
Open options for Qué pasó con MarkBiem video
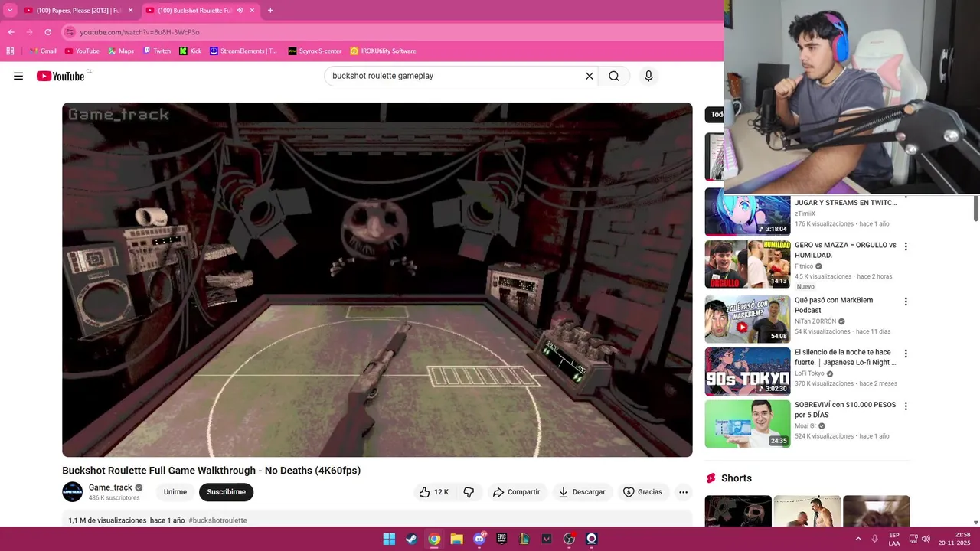click(906, 302)
